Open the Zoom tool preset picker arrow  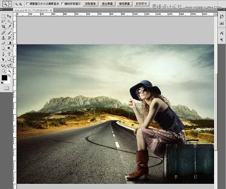(x=10, y=4)
